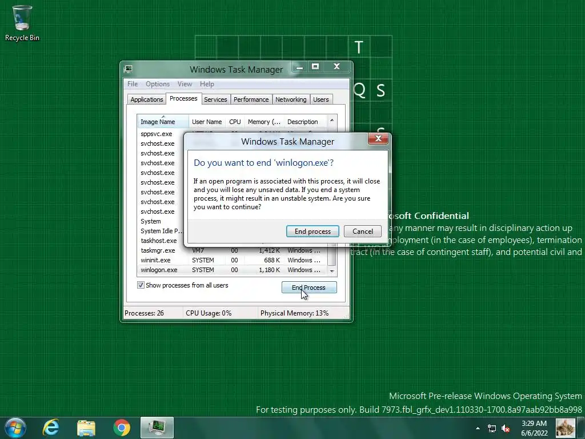
Task: Minimize the Windows Task Manager window
Action: coord(299,67)
